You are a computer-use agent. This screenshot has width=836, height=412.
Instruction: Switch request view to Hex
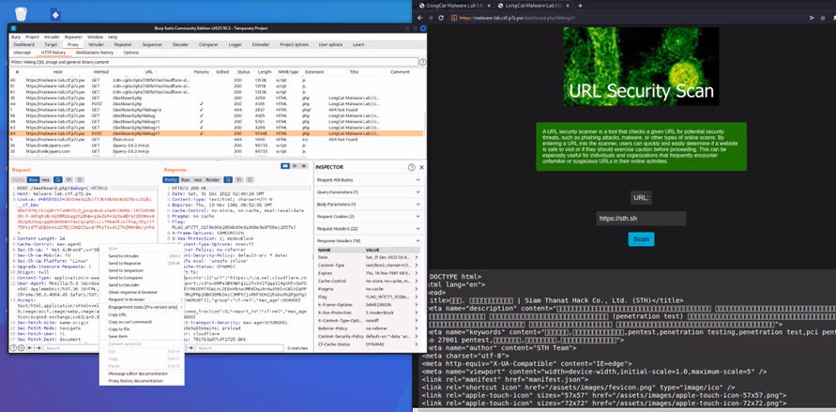[x=46, y=179]
